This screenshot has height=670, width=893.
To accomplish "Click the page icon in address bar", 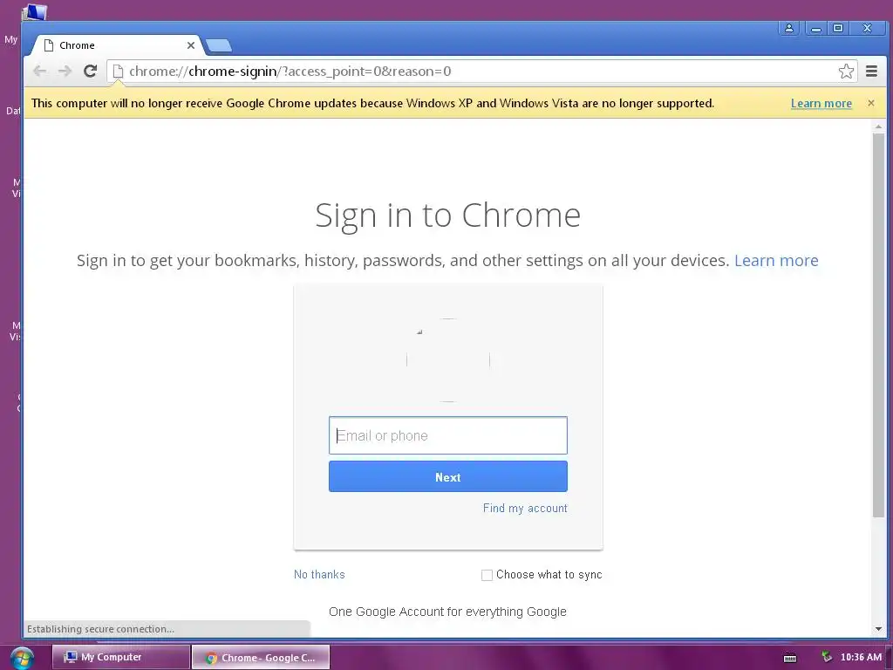I will point(118,72).
